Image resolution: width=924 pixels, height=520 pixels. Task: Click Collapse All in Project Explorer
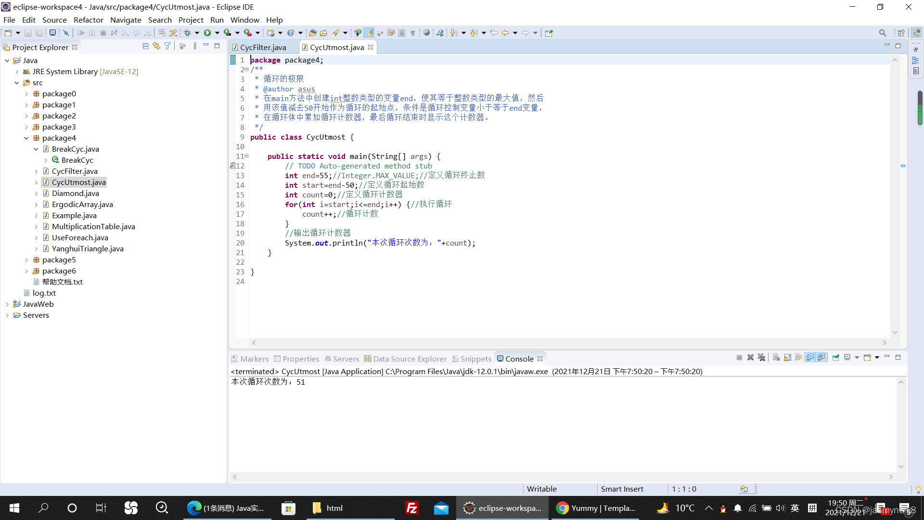pyautogui.click(x=145, y=46)
